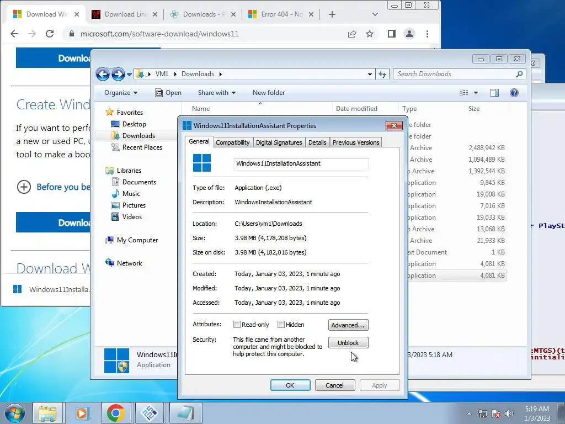Refresh the Downloads folder view
This screenshot has height=424, width=565.
tap(382, 75)
